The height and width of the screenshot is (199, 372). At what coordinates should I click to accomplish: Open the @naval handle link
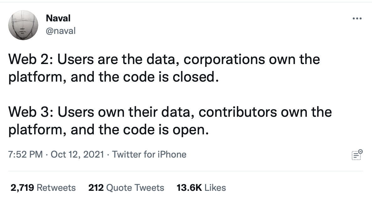[61, 31]
